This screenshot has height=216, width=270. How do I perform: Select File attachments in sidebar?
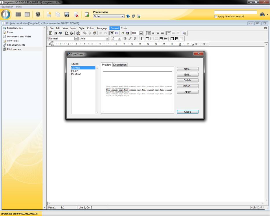click(16, 45)
